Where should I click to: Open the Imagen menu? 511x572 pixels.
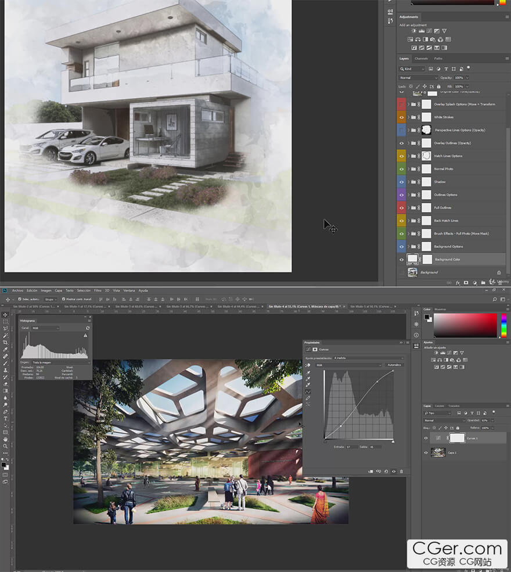tap(46, 291)
